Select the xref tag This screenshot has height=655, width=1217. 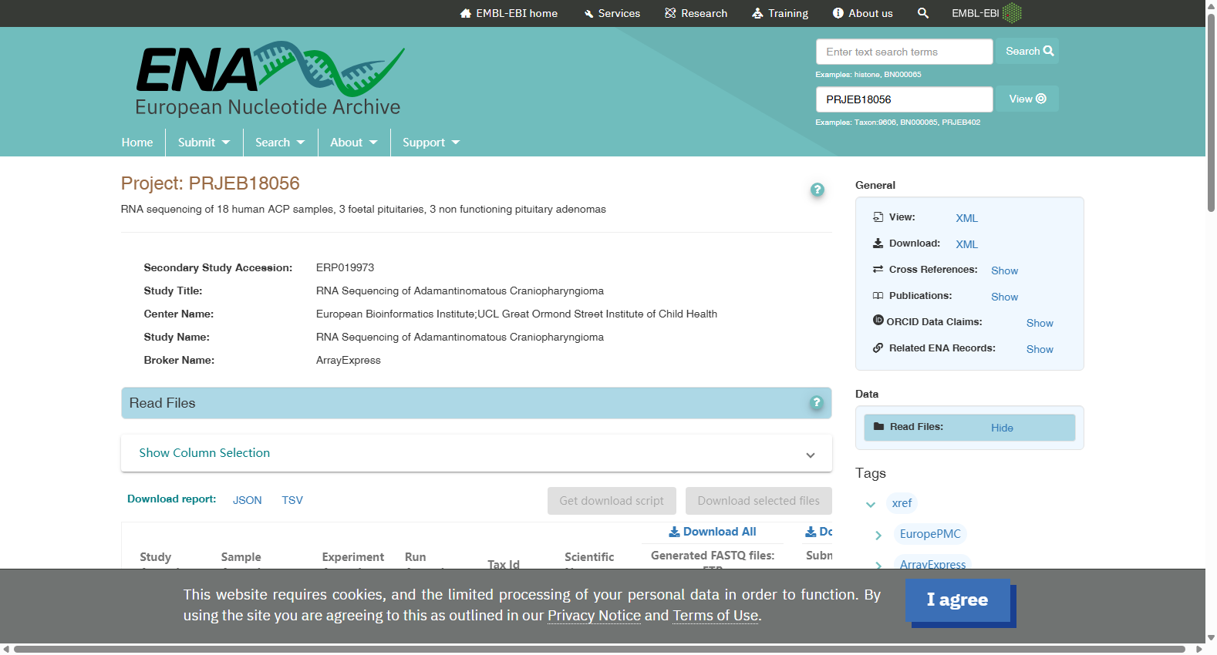[x=902, y=503]
